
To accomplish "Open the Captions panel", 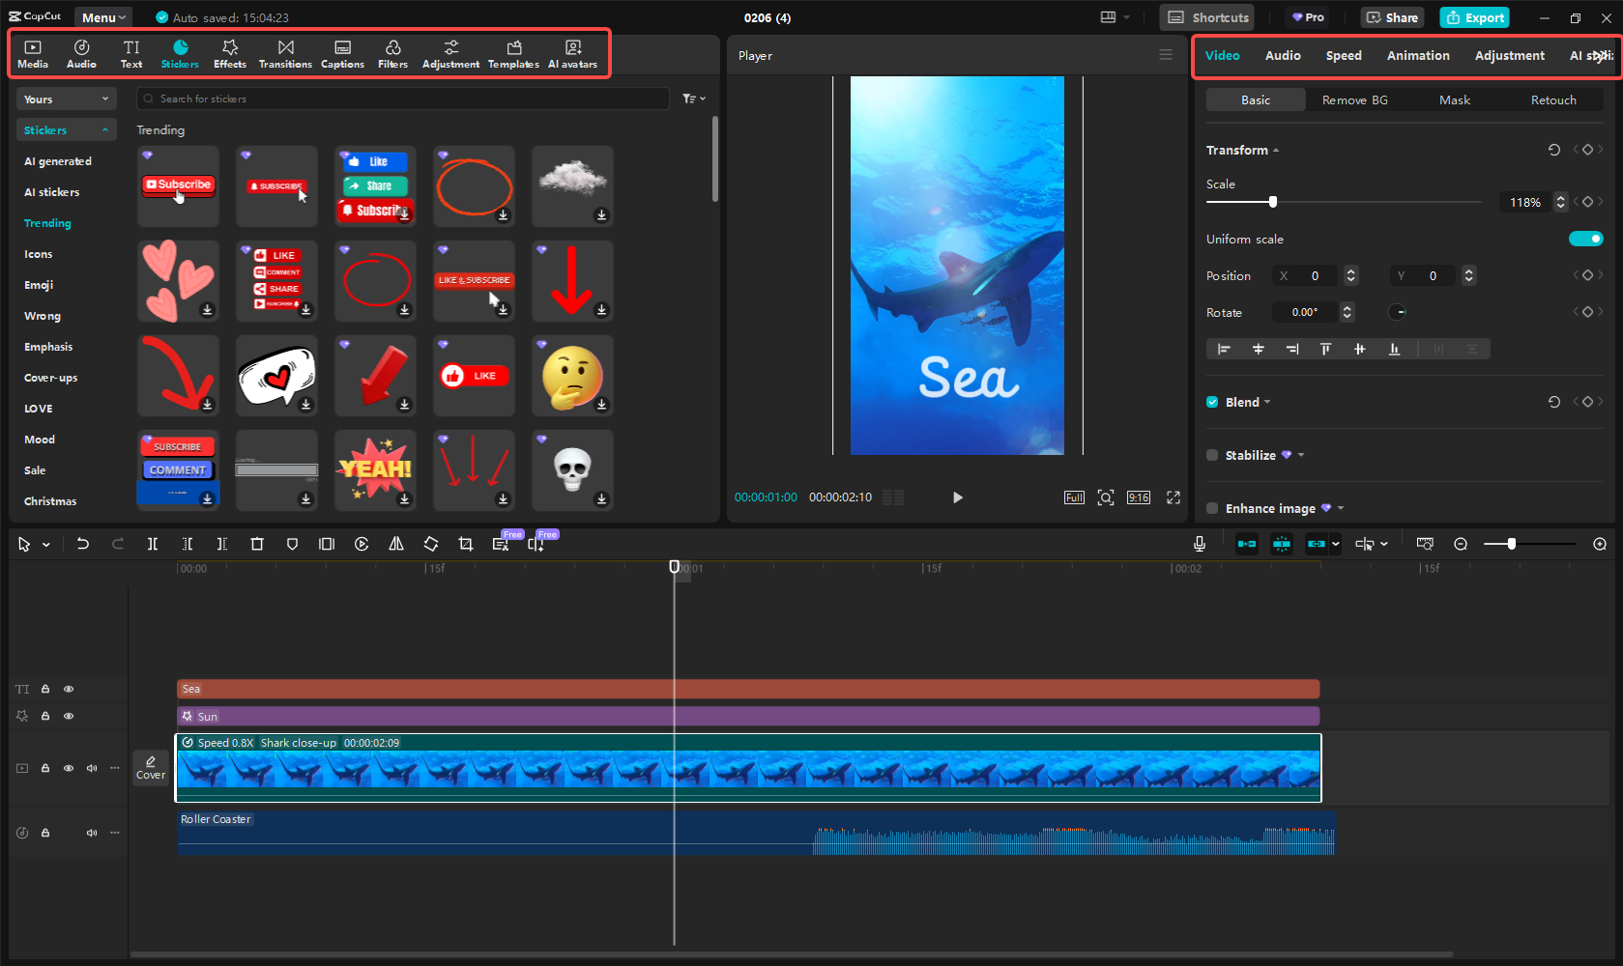I will [x=342, y=53].
